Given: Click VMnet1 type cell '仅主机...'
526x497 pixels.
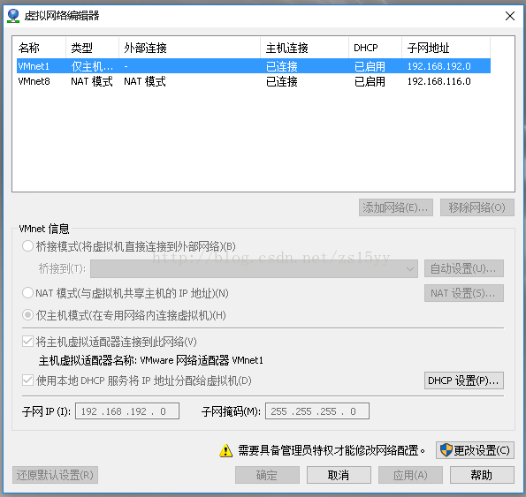Looking at the screenshot, I should click(x=92, y=66).
